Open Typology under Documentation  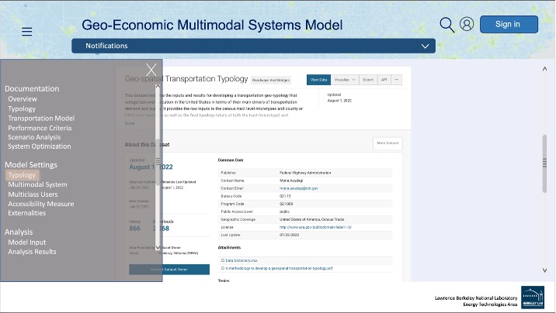tap(22, 109)
